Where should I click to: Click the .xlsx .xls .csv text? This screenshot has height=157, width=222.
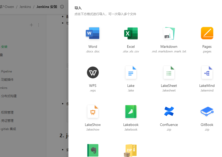pyautogui.click(x=131, y=51)
